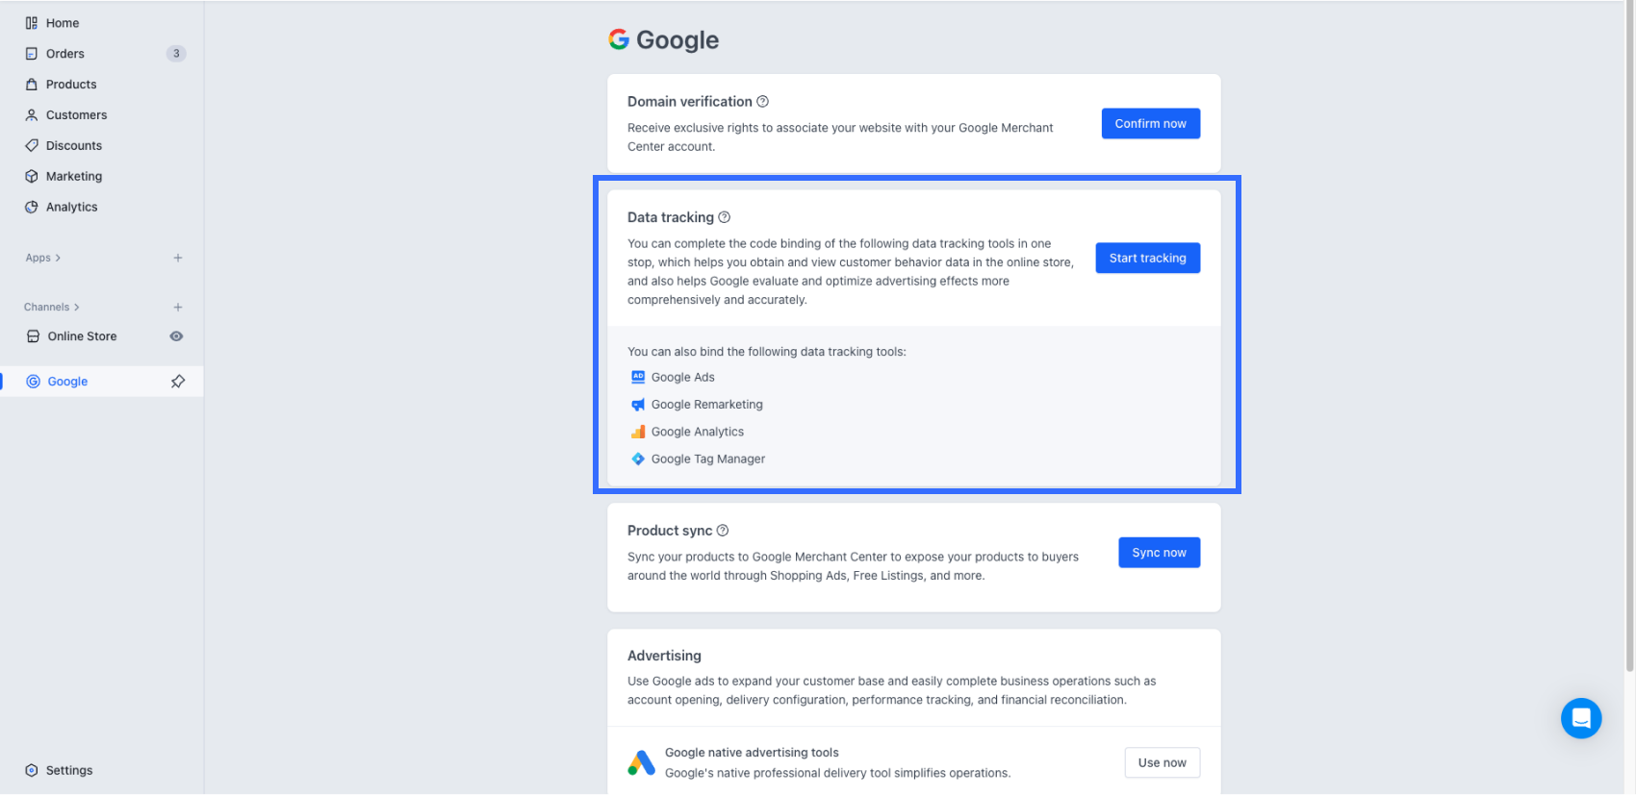Screen dimensions: 1636x795
Task: Go to Analytics in the sidebar
Action: coord(71,207)
